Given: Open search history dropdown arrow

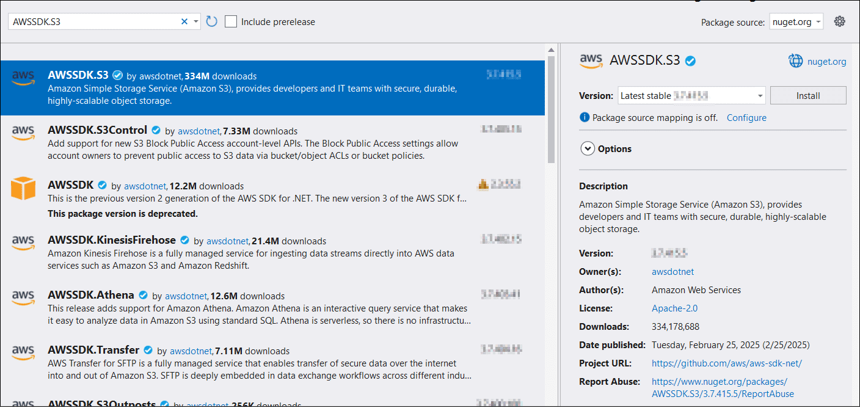Looking at the screenshot, I should [x=196, y=22].
